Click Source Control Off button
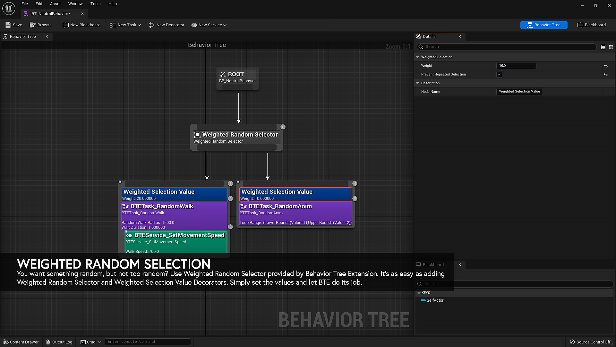This screenshot has height=347, width=616. click(x=590, y=342)
